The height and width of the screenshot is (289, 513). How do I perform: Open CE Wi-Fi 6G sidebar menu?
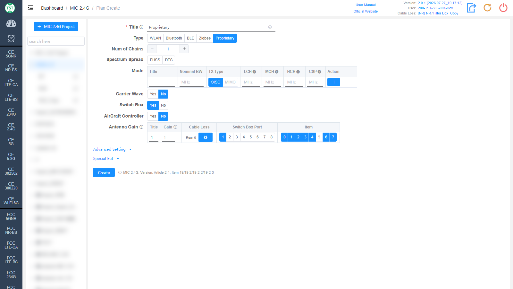11,201
